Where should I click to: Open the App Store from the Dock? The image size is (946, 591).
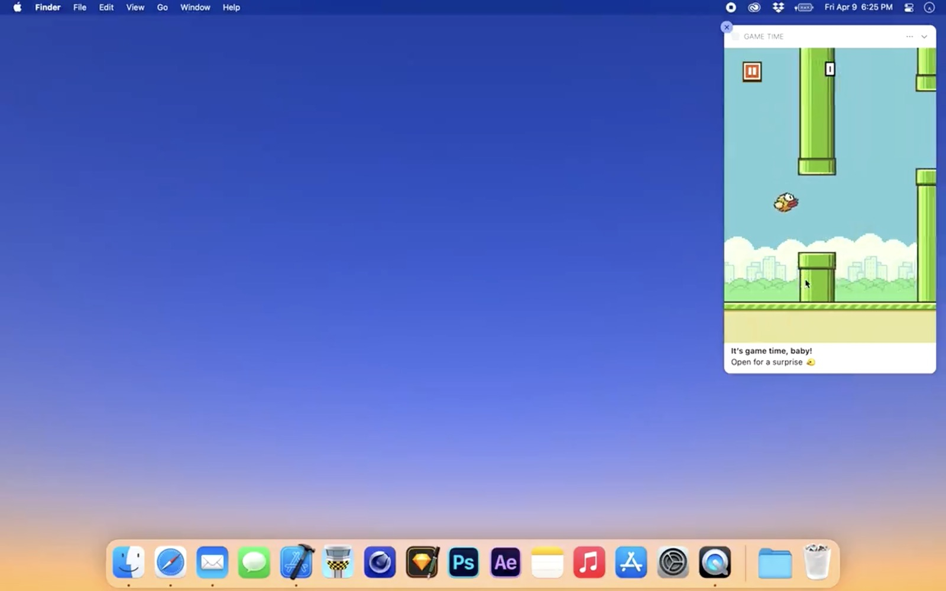pos(631,562)
